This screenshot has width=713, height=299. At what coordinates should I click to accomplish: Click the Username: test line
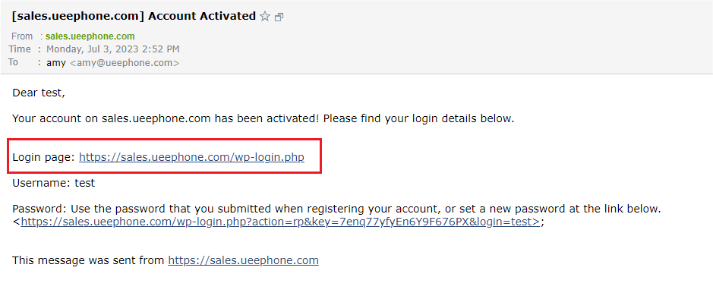(x=54, y=183)
